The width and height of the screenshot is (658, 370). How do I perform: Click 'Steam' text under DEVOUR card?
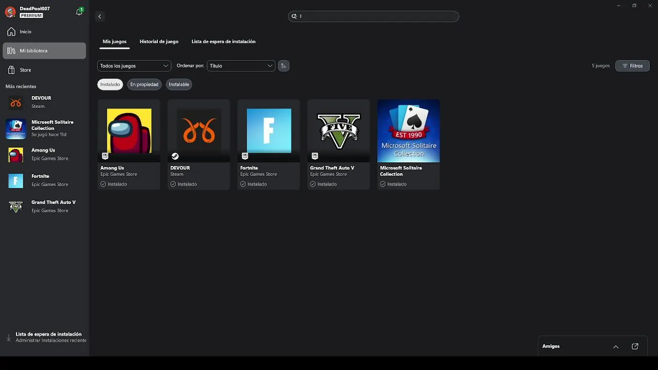click(x=177, y=174)
